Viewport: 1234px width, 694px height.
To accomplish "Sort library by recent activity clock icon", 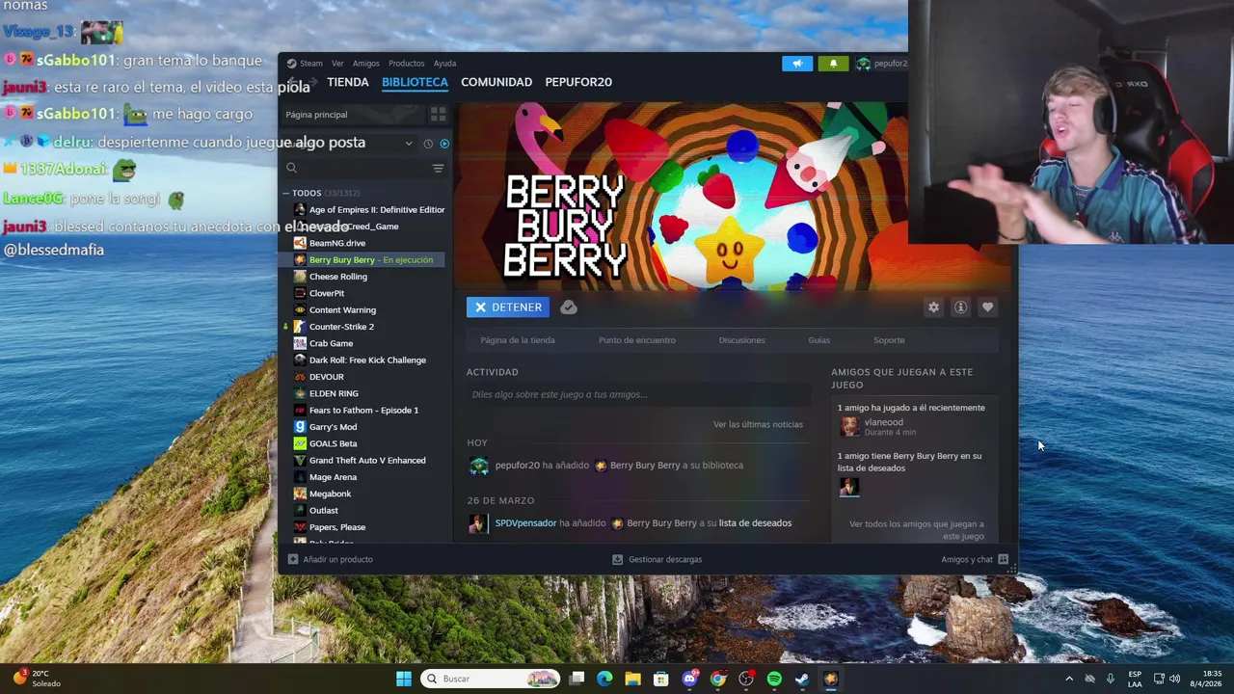I will 428,144.
